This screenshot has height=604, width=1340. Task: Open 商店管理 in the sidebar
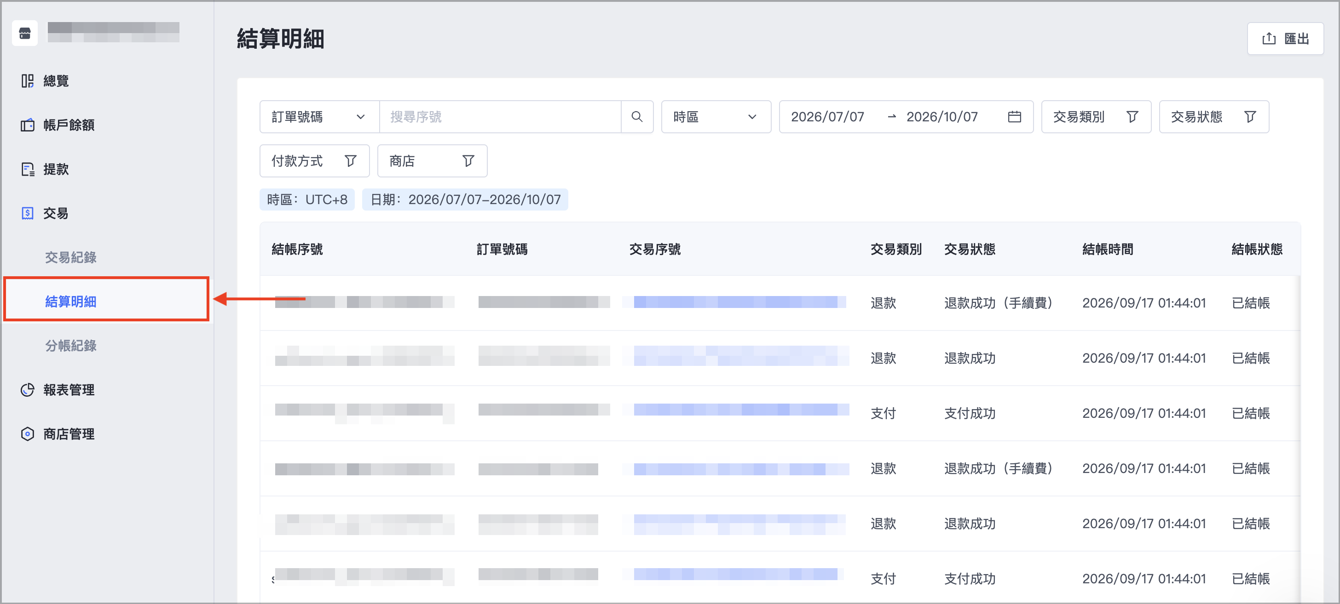point(107,434)
